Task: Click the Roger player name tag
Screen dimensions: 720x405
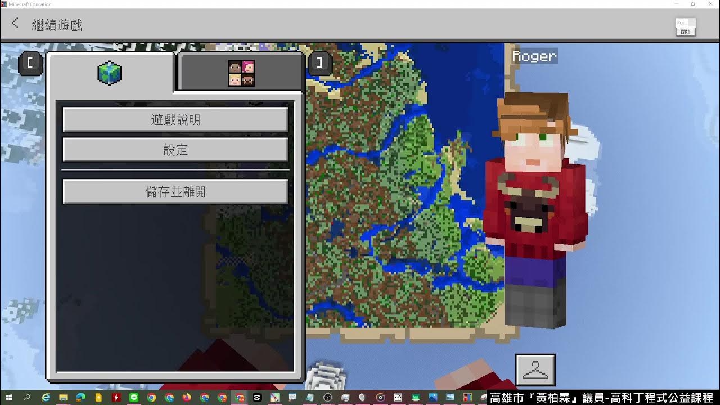Action: tap(534, 56)
